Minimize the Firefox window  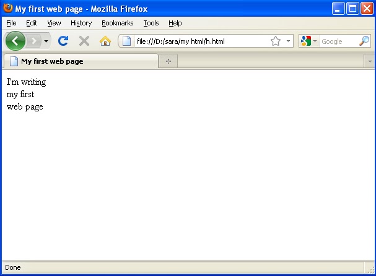tap(338, 9)
